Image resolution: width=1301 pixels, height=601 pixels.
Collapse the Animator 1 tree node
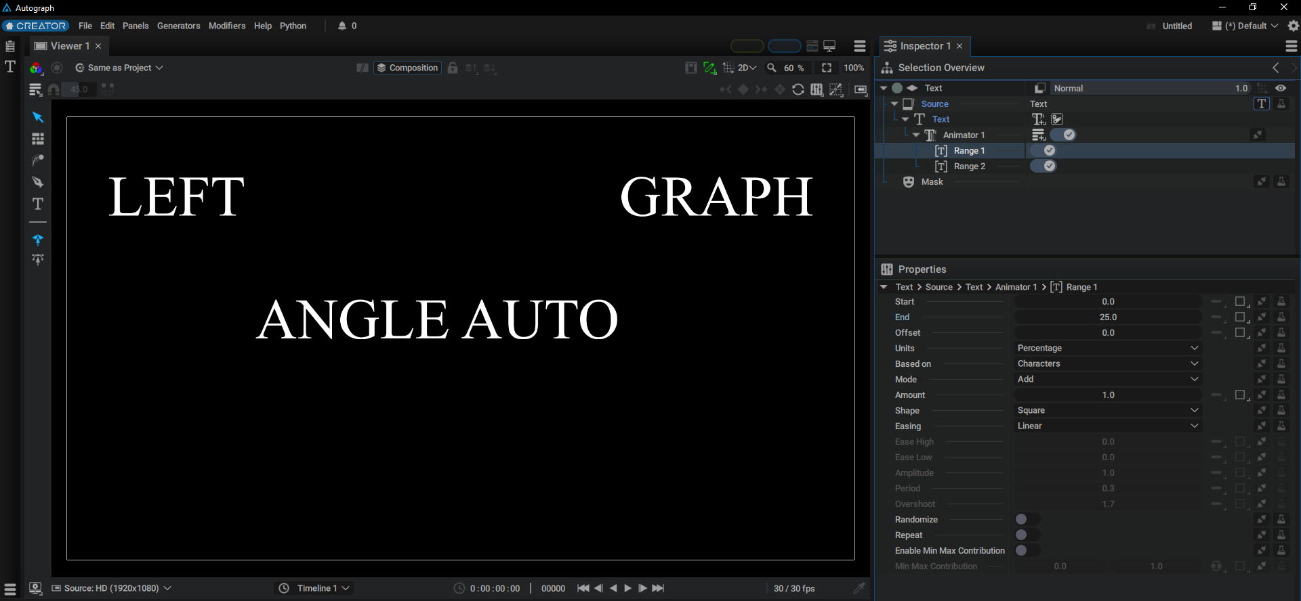click(916, 135)
